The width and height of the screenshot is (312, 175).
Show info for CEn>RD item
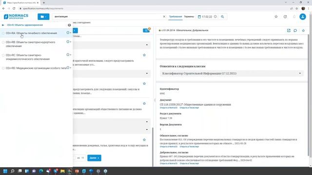[68, 68]
